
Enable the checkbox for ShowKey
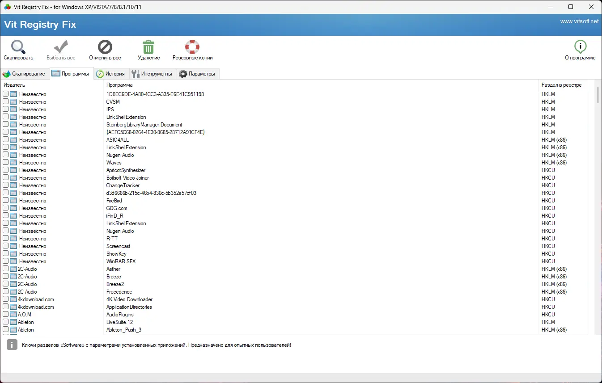(x=5, y=254)
